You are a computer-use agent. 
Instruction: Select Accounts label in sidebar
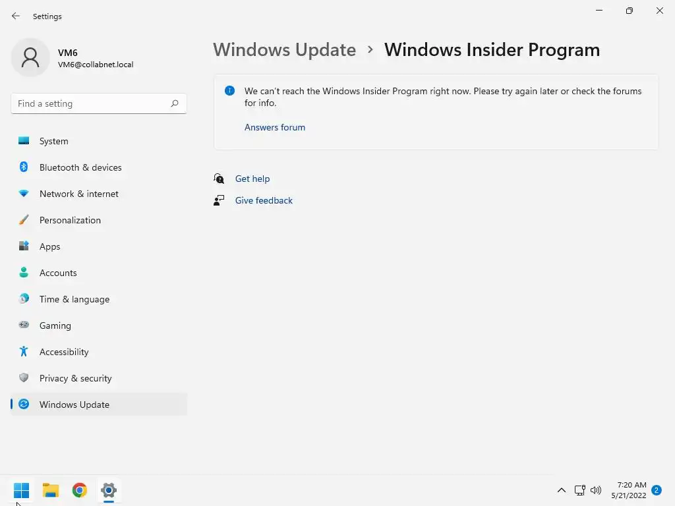click(58, 273)
